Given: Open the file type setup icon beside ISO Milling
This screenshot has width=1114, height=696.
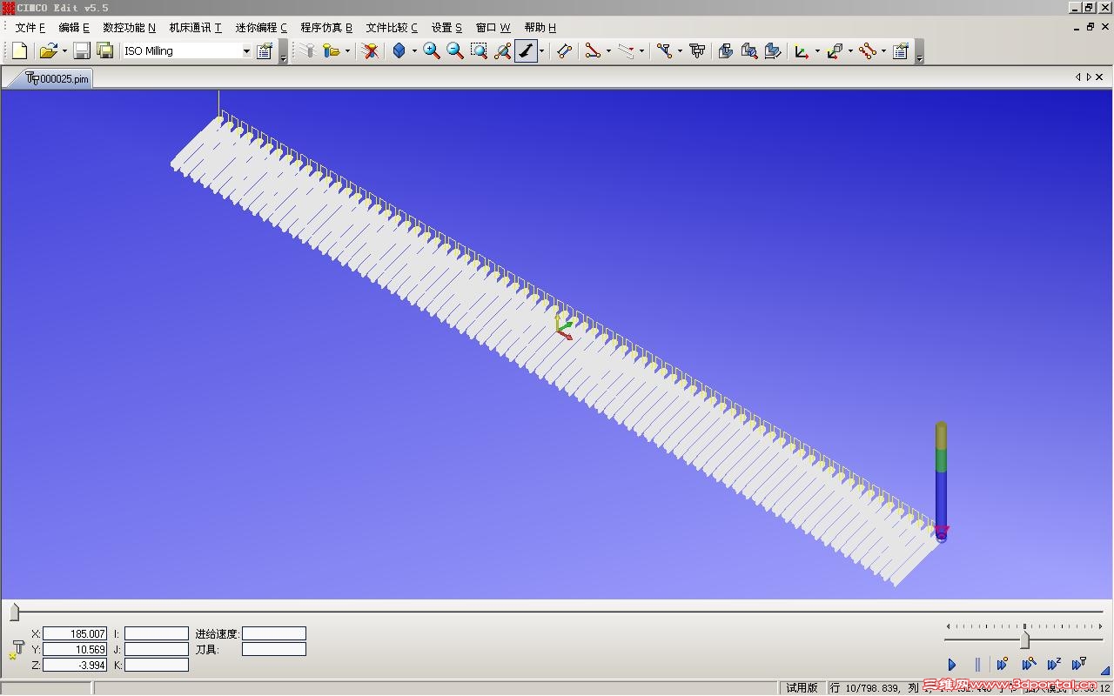Looking at the screenshot, I should click(x=265, y=50).
